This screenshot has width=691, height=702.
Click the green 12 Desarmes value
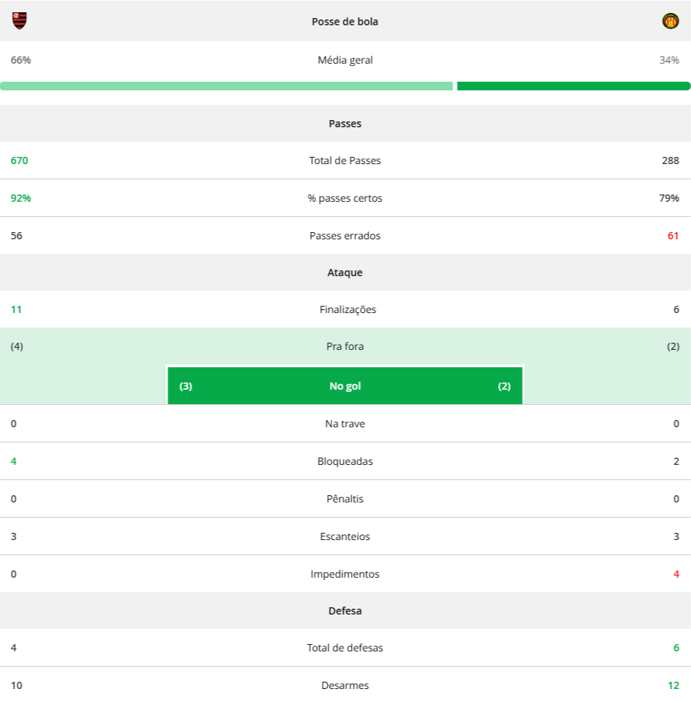point(674,685)
